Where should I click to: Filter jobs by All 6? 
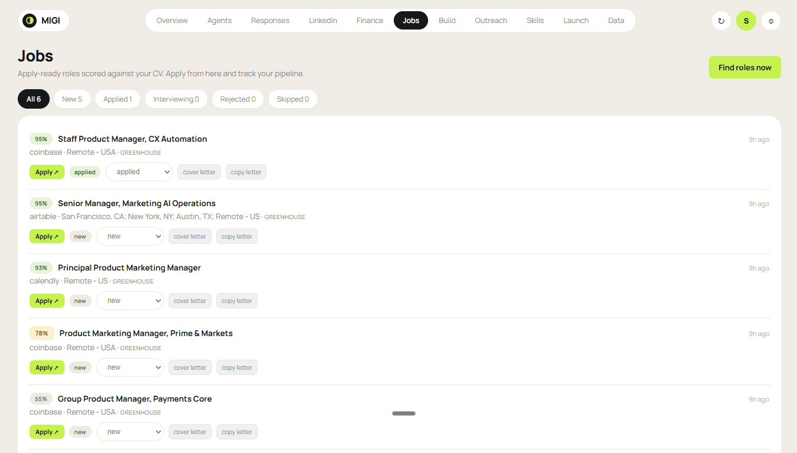click(x=34, y=99)
